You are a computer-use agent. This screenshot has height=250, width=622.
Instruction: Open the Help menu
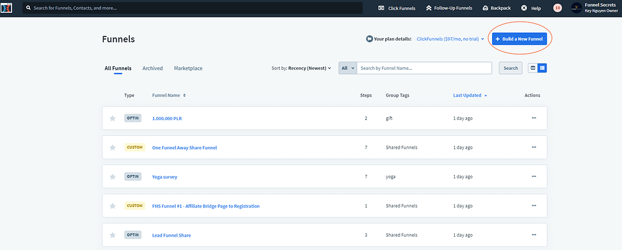point(531,8)
